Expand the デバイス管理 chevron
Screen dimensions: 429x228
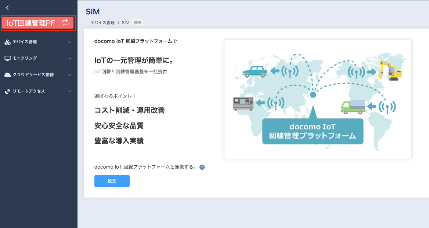pos(70,42)
